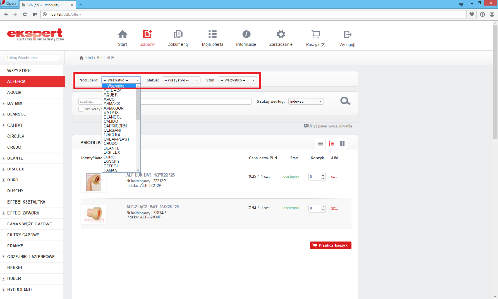
Task: Select ALFERCA category in sidebar
Action: 32,82
